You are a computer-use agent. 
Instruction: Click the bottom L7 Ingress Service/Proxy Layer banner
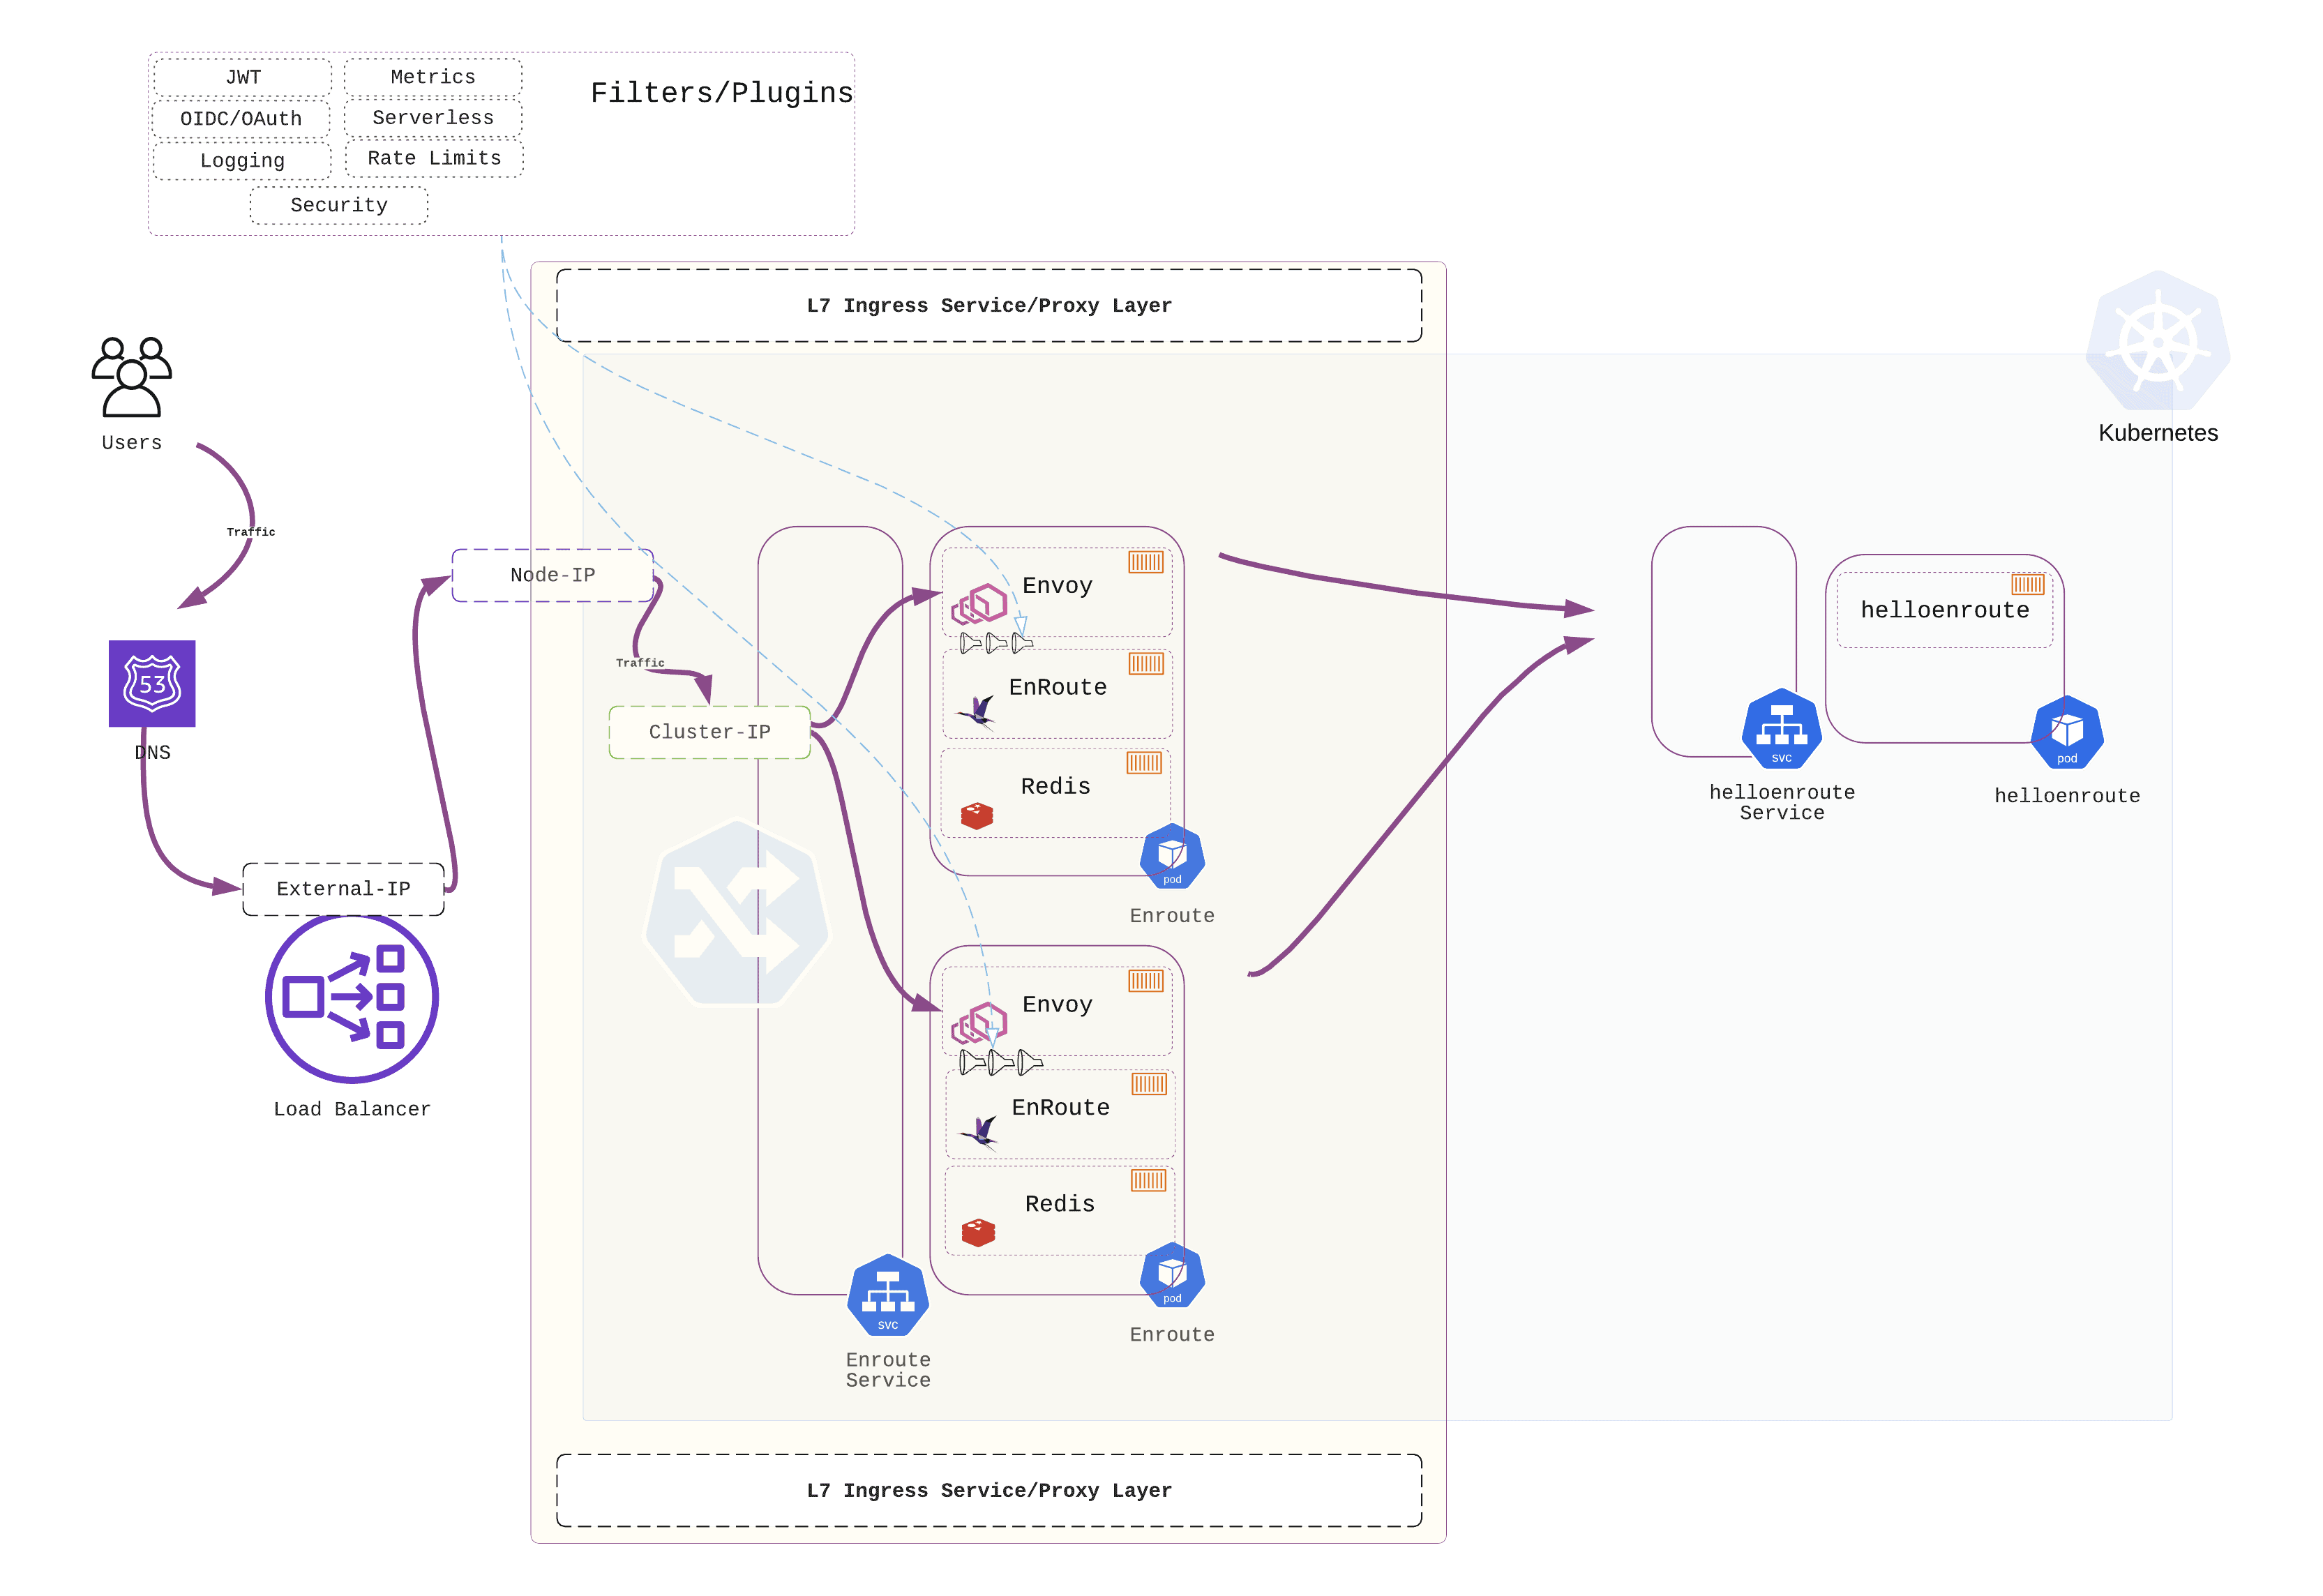point(989,1490)
